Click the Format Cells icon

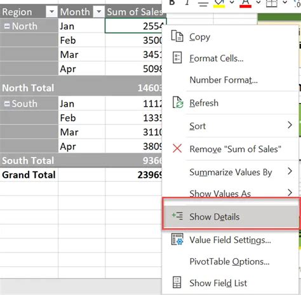tap(177, 58)
